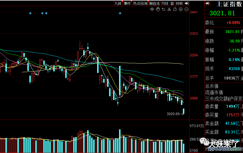Image resolution: width=243 pixels, height=153 pixels.
Task: Toggle the eye visibility icon above chart
Action: (x=152, y=9)
